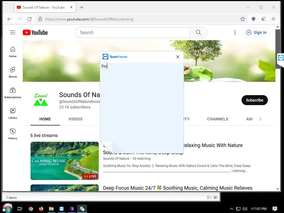Image resolution: width=284 pixels, height=213 pixels.
Task: Click the Sign in button
Action: 257,32
